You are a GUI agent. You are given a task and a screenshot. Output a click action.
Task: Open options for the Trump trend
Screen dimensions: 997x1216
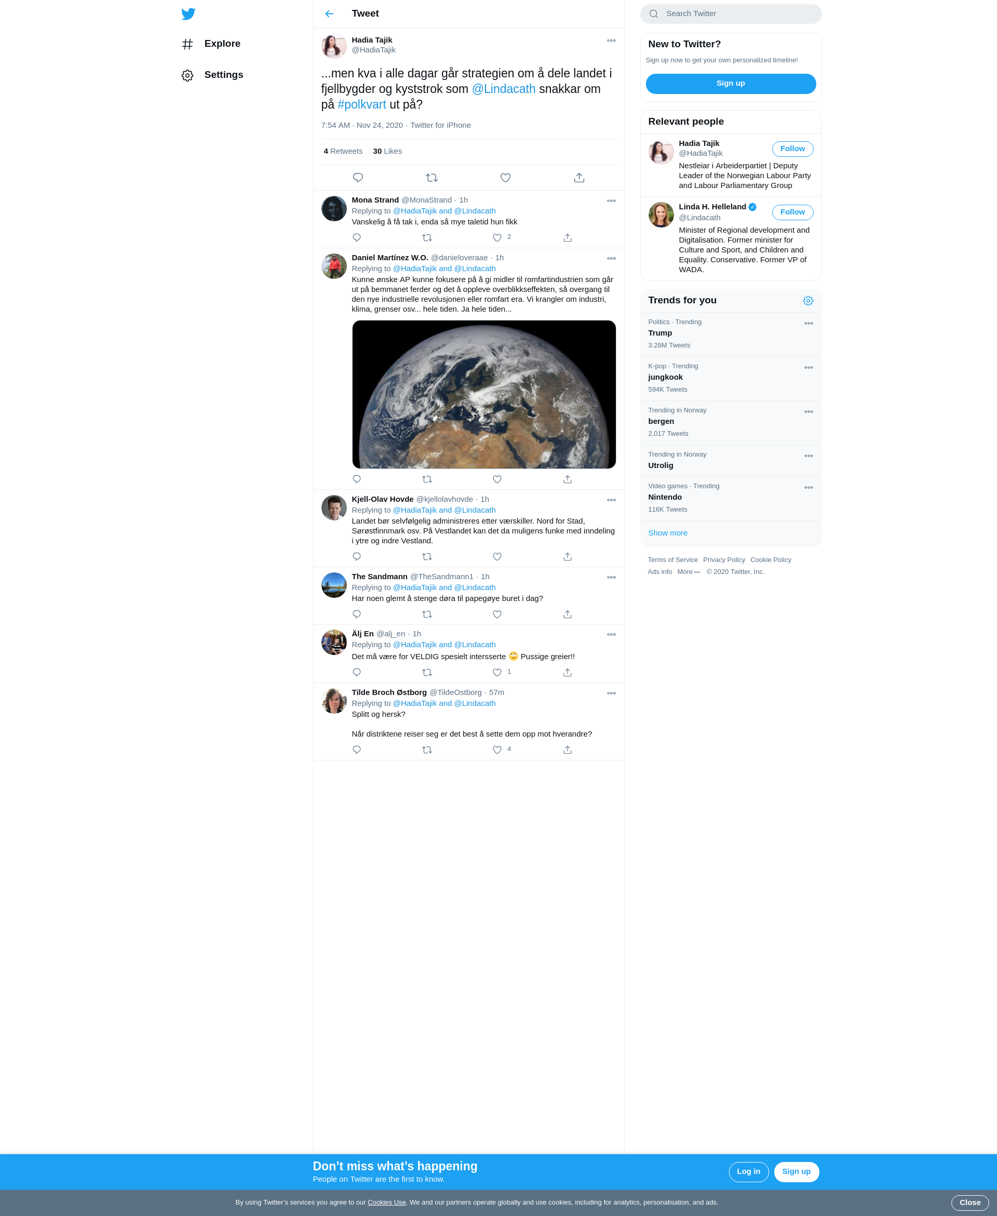(x=809, y=324)
